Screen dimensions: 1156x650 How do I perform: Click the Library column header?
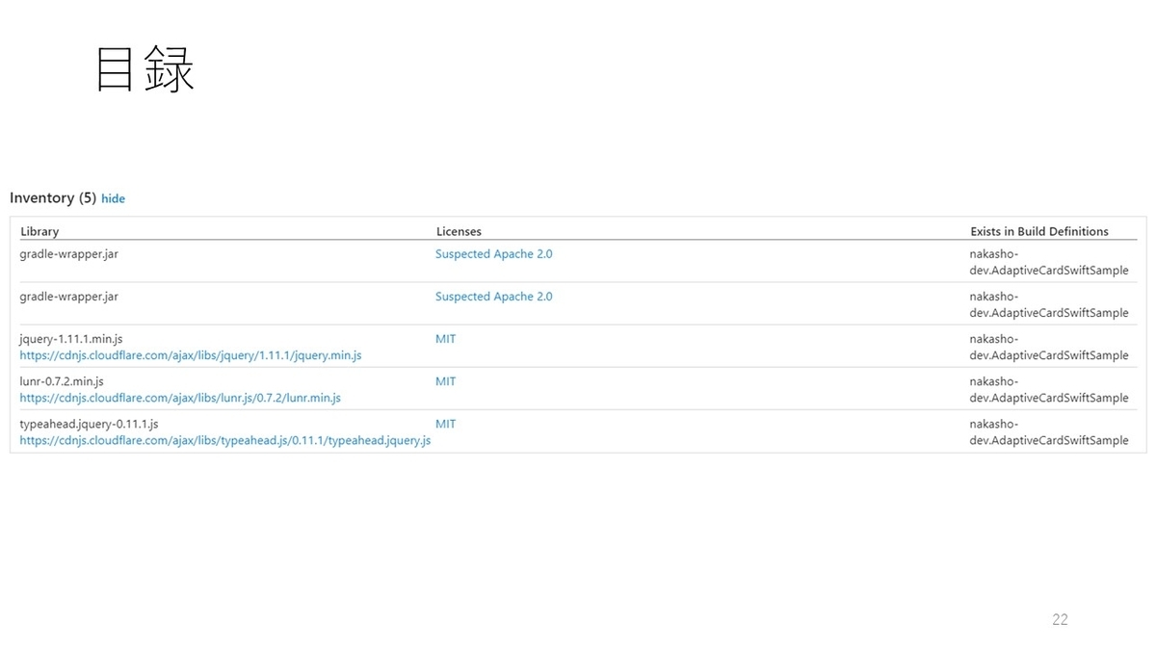[39, 231]
